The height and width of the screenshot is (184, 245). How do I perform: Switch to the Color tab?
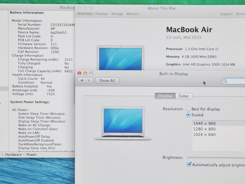(184, 96)
